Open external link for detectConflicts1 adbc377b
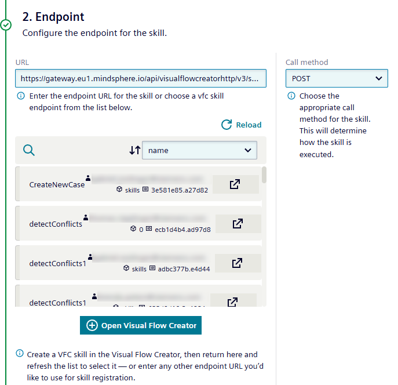398x385 pixels. (x=238, y=263)
